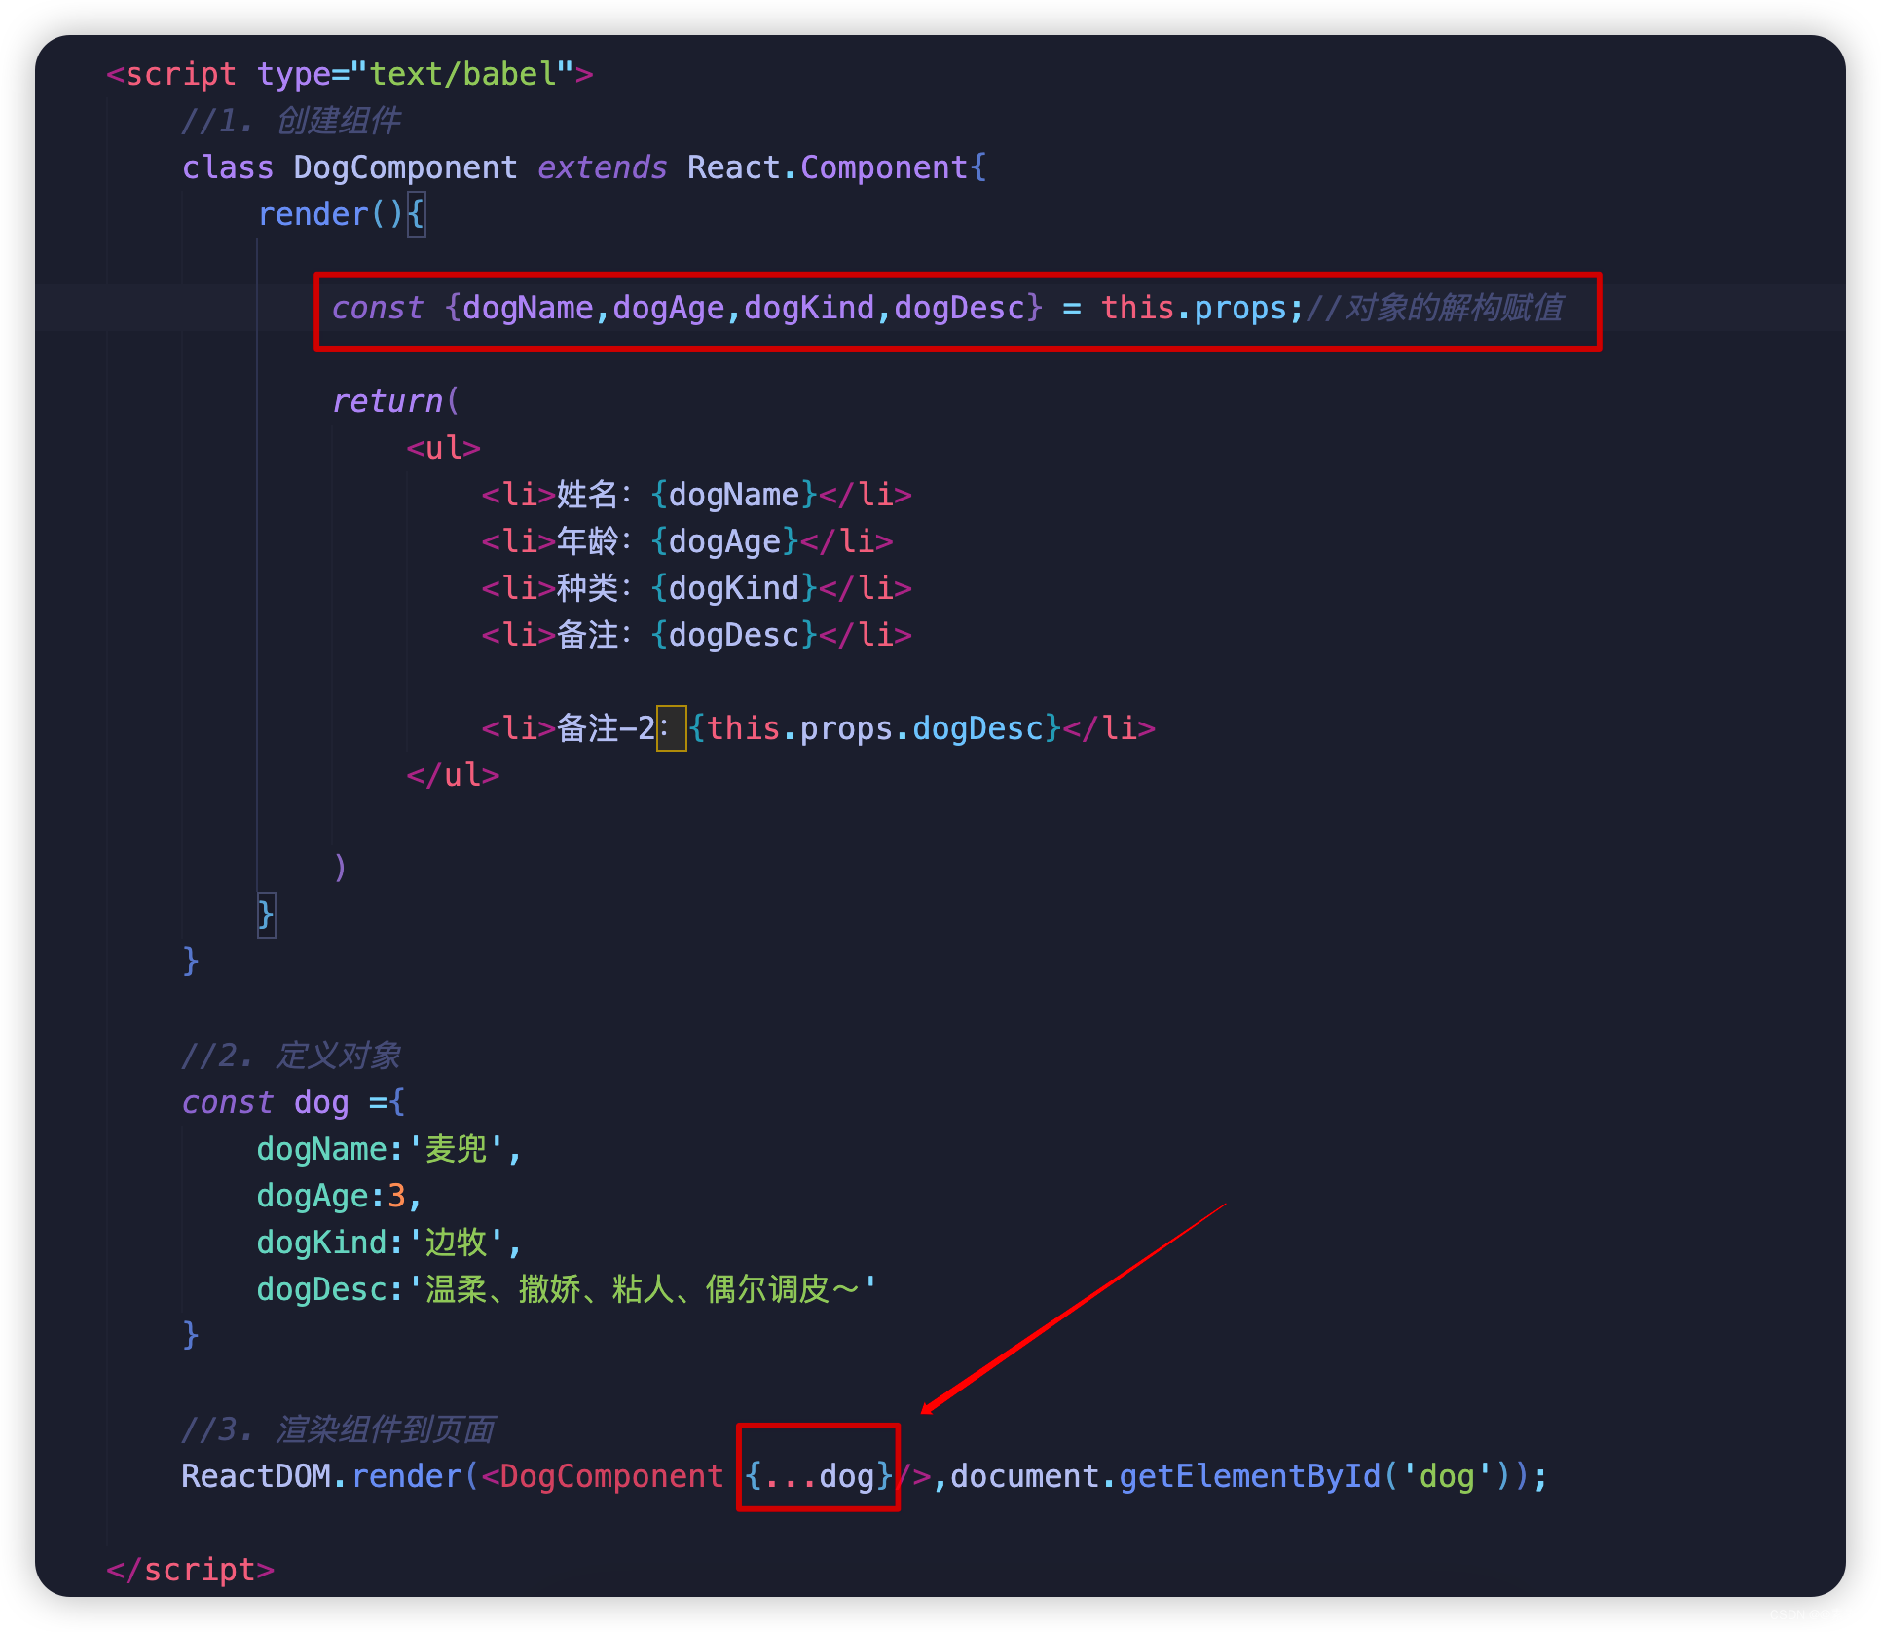
Task: Select the comment '//2. 定义对象'
Action: point(290,1056)
